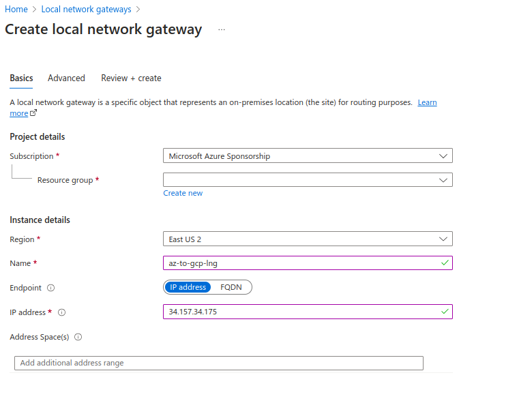The width and height of the screenshot is (519, 416).
Task: Select the Basics tab
Action: coord(21,78)
